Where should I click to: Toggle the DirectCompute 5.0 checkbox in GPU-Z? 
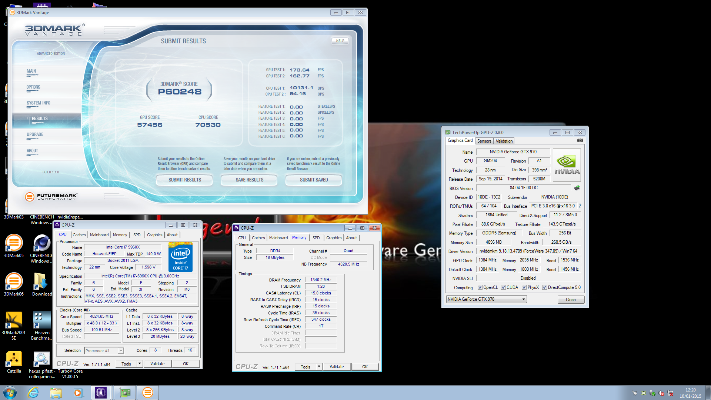[x=544, y=287]
